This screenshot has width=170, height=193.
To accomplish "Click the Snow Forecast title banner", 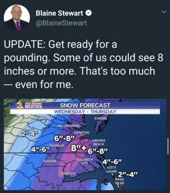I will pyautogui.click(x=85, y=105).
